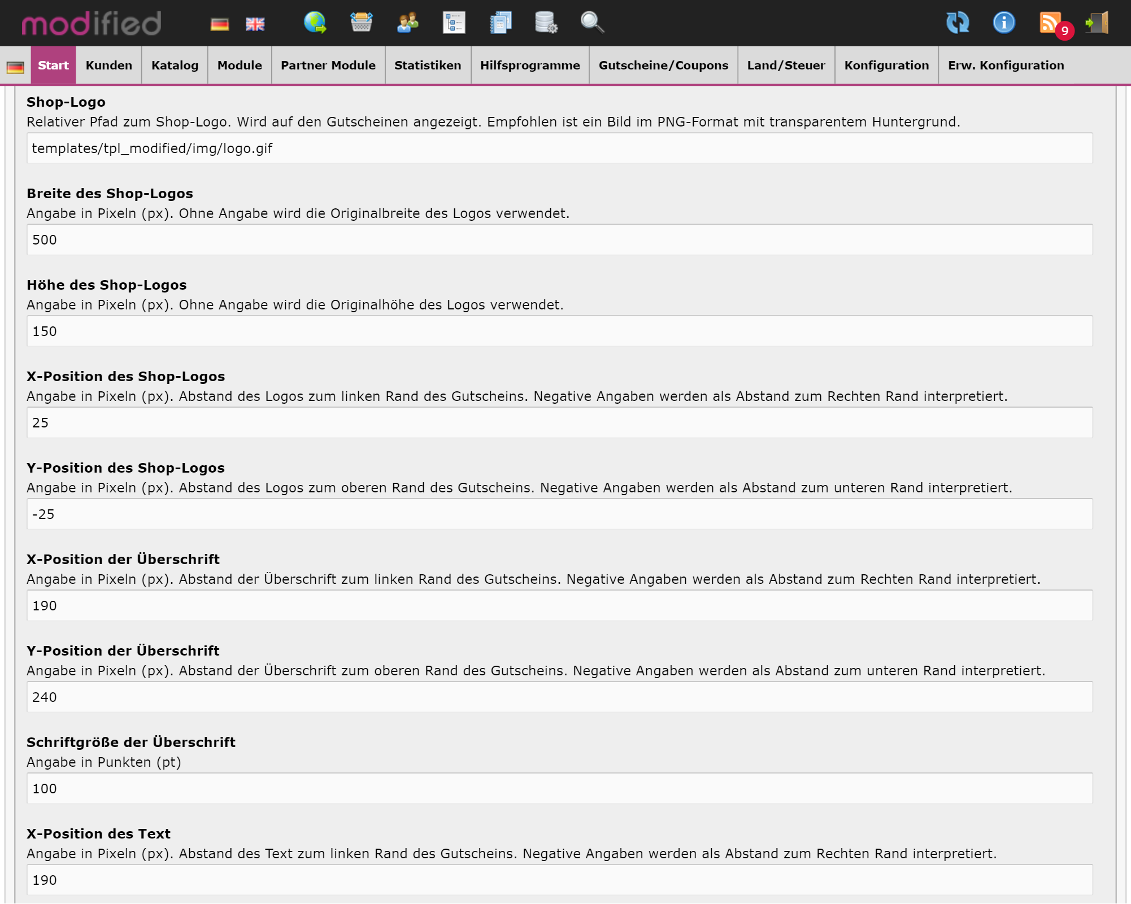Open the Katalog menu
Image resolution: width=1131 pixels, height=904 pixels.
pyautogui.click(x=175, y=65)
